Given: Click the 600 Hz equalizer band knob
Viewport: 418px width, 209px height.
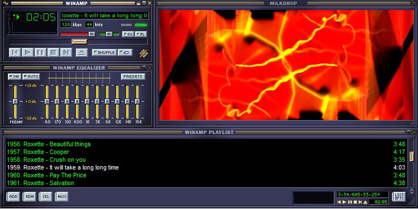Looking at the screenshot, I should (x=77, y=101).
